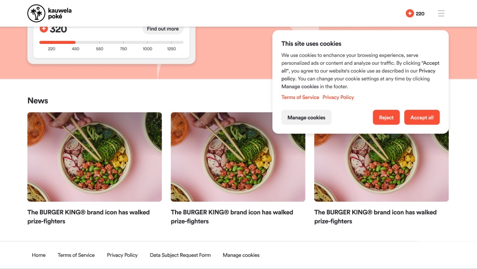
Task: Click the Find out more button
Action: [163, 29]
